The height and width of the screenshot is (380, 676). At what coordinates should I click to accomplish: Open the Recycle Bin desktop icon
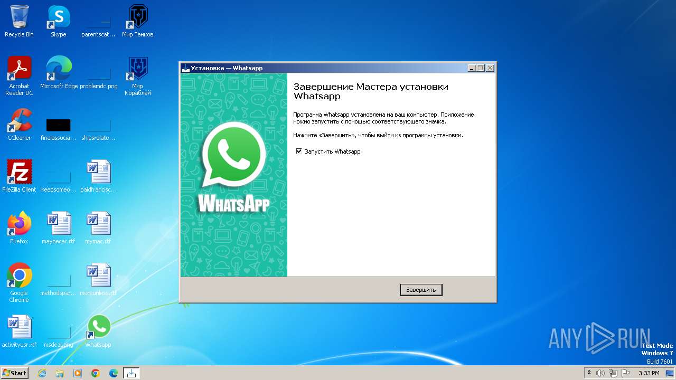19,21
